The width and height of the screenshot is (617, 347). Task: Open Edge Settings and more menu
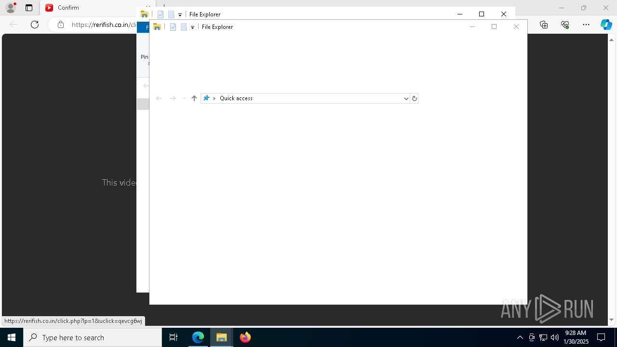point(586,25)
